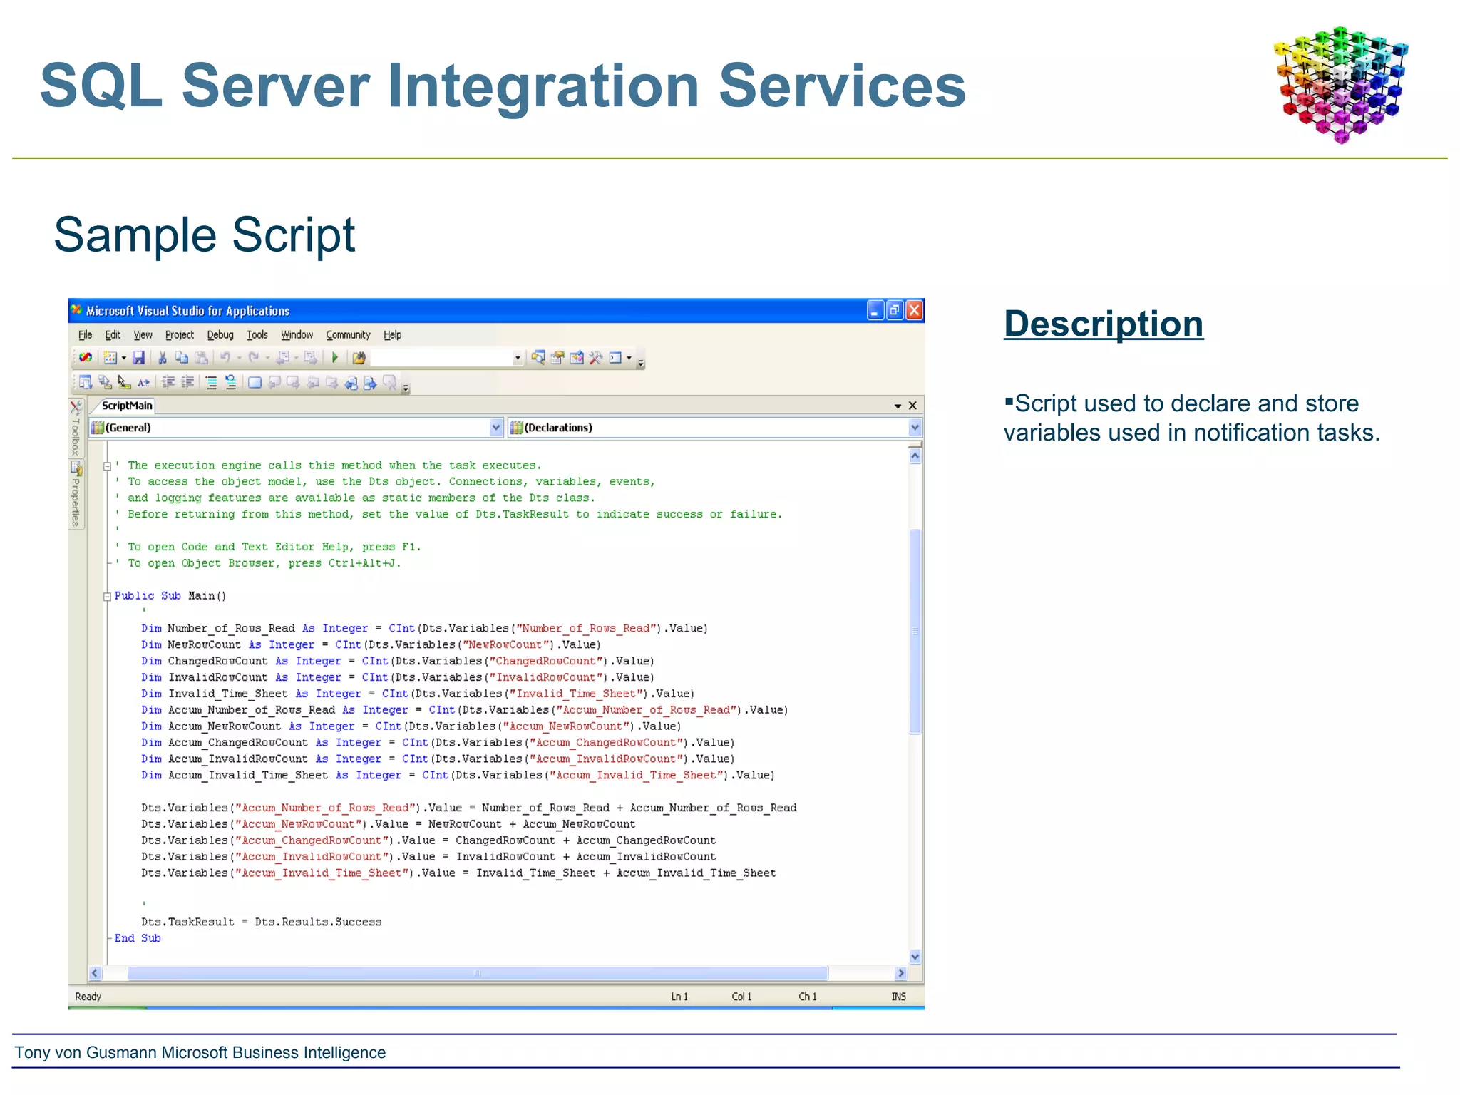
Task: Open the View menu
Action: coord(143,335)
